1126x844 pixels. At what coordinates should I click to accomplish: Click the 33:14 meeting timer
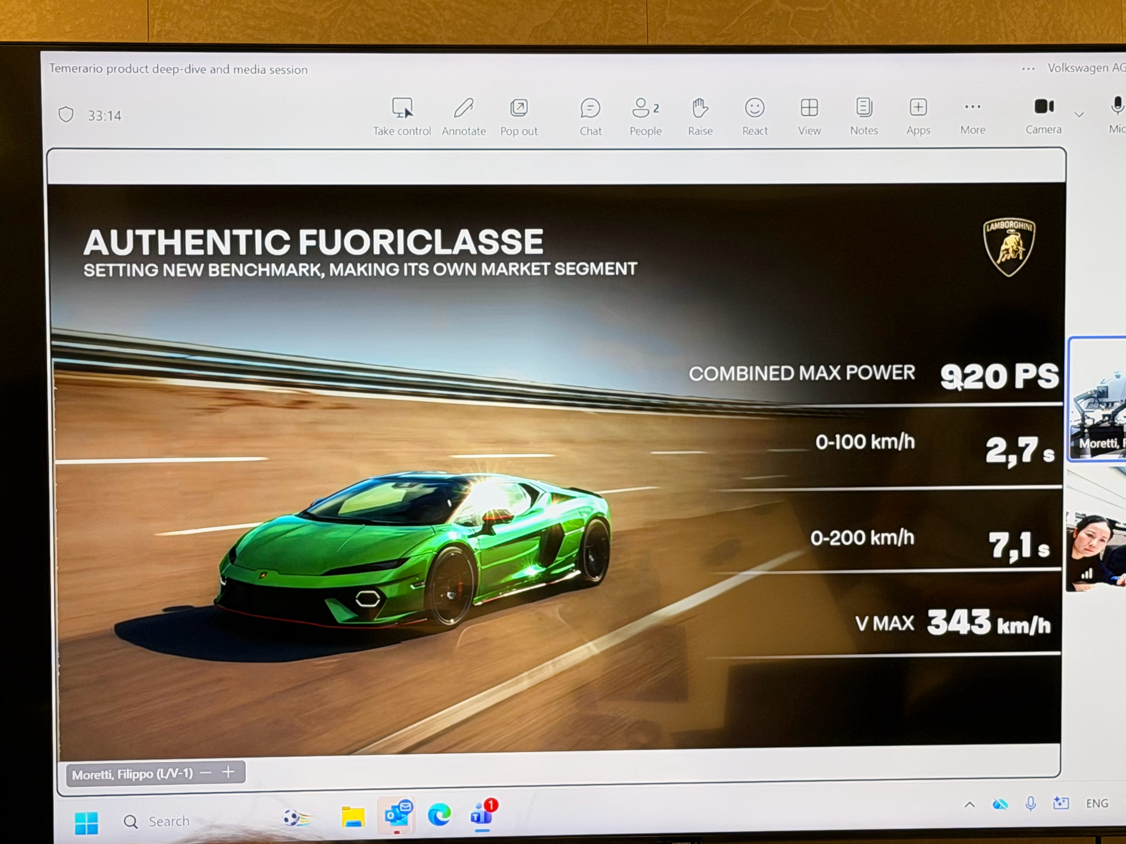(104, 116)
